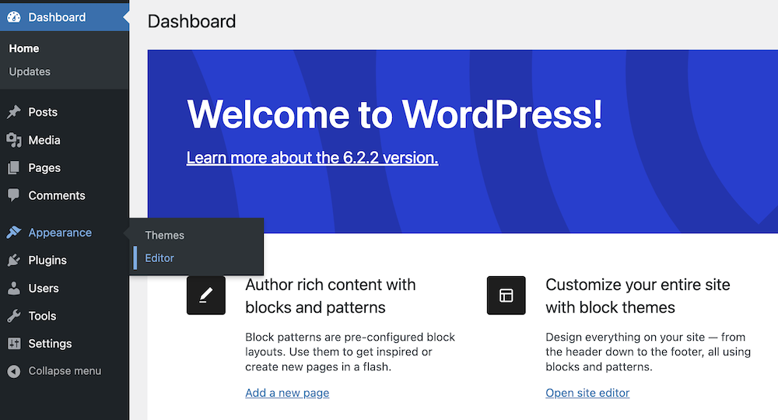Open the Tools menu label
Screen dimensions: 778x420
click(42, 316)
